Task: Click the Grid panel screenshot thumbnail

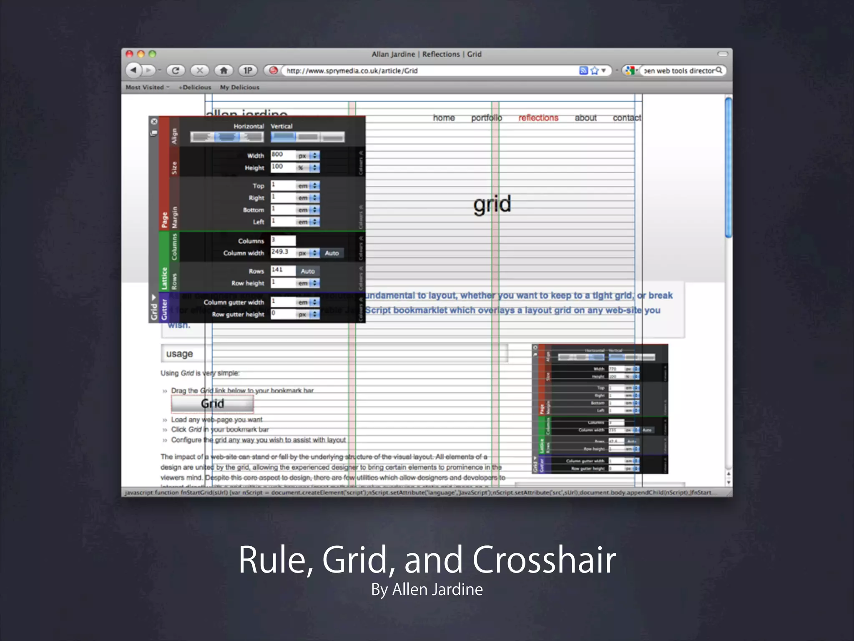Action: coord(600,409)
